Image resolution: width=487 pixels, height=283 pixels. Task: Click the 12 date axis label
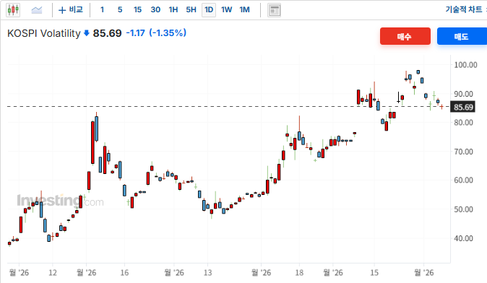[53, 273]
